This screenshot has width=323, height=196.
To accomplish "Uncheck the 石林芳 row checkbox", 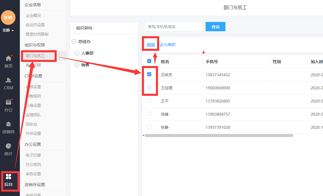I will [x=149, y=74].
